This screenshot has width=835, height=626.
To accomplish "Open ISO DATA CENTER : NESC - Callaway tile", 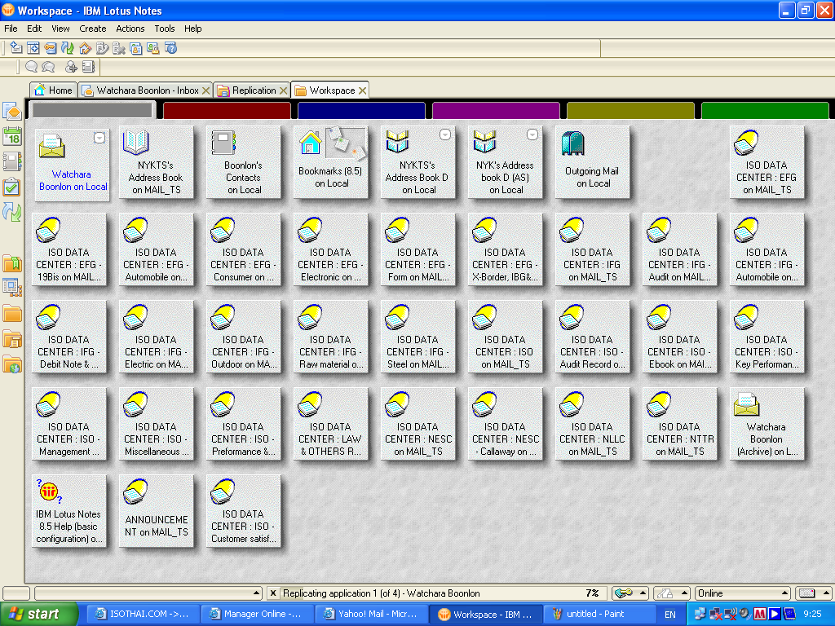I will click(506, 424).
